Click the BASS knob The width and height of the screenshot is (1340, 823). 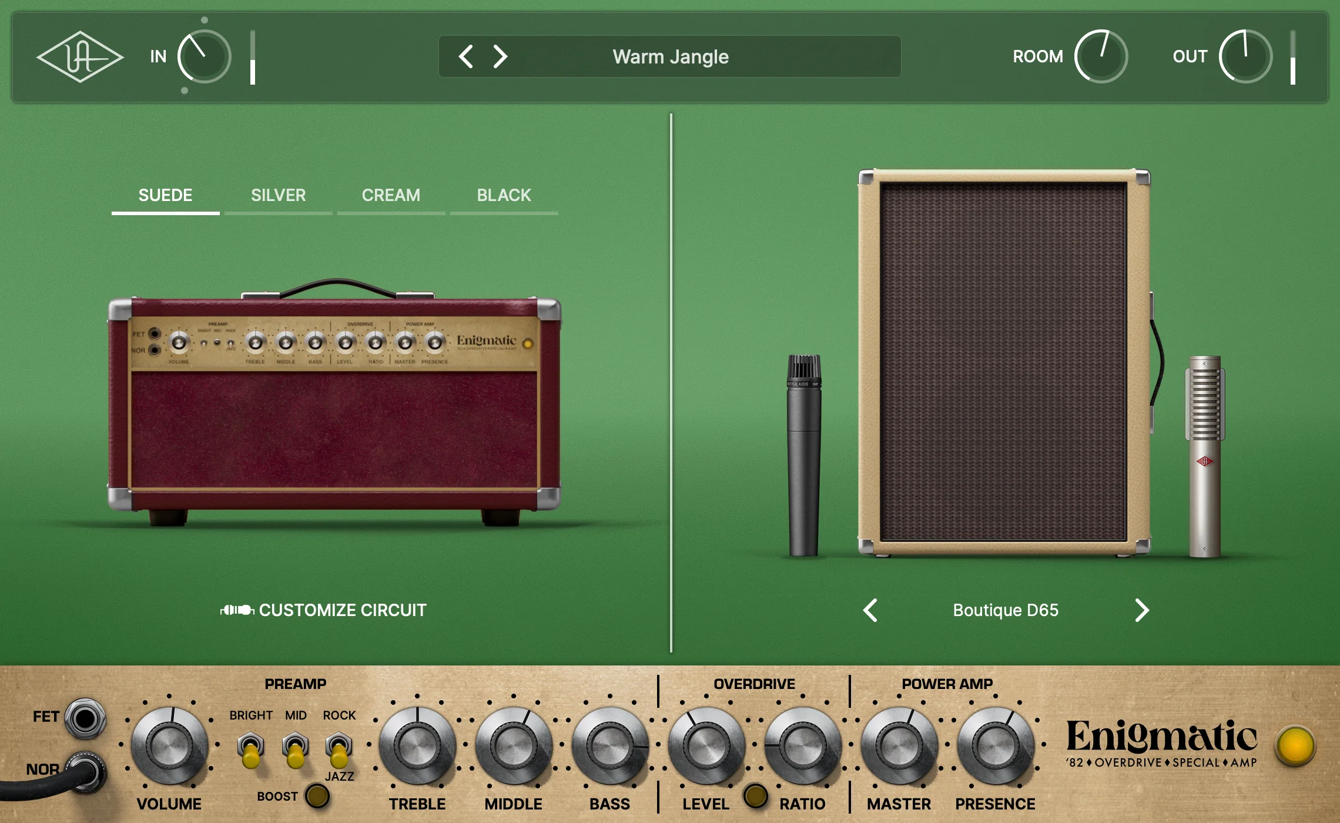tap(610, 745)
